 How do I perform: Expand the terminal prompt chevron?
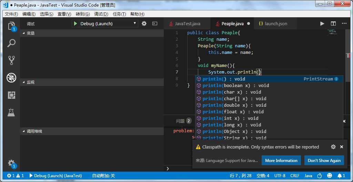point(168,169)
